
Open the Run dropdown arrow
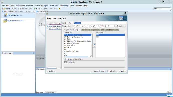click(53, 9)
